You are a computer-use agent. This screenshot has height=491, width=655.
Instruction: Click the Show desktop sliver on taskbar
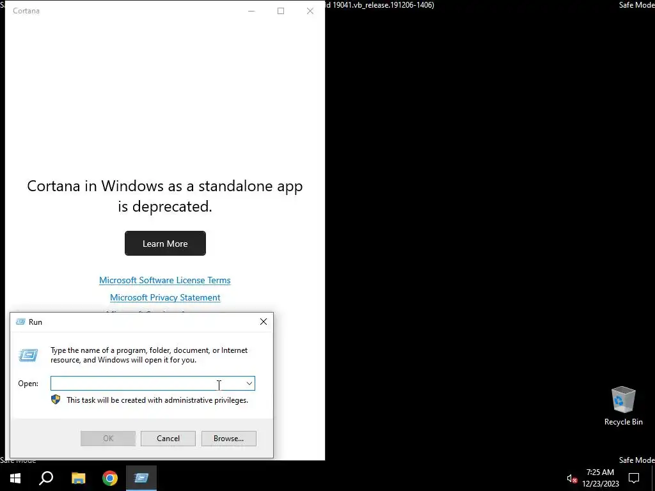point(653,478)
